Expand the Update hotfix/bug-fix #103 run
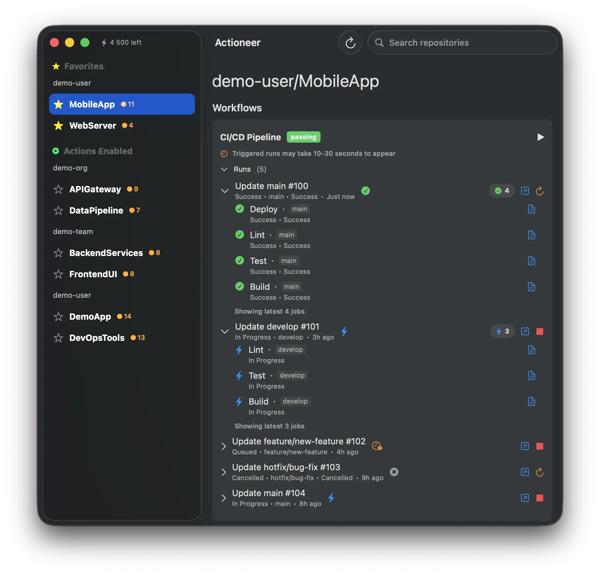600x575 pixels. [224, 472]
